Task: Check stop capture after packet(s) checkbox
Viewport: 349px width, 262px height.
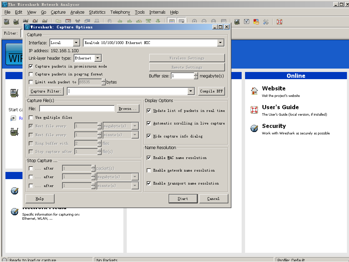Action: click(31, 169)
